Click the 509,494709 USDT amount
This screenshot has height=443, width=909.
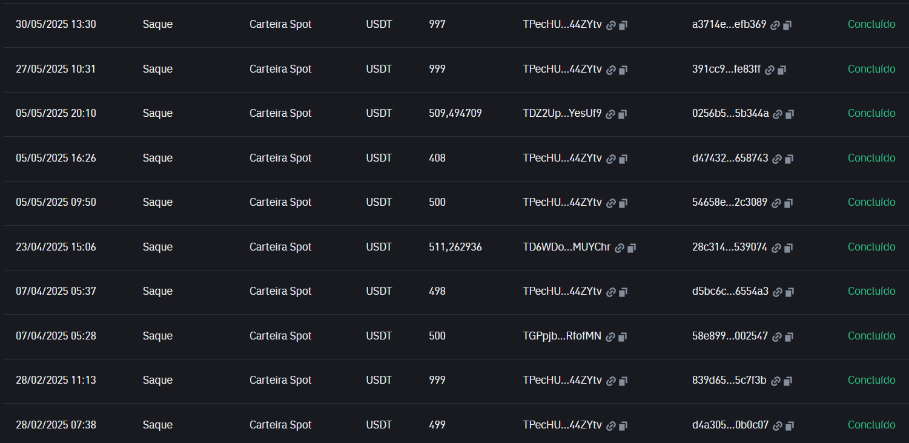point(455,113)
